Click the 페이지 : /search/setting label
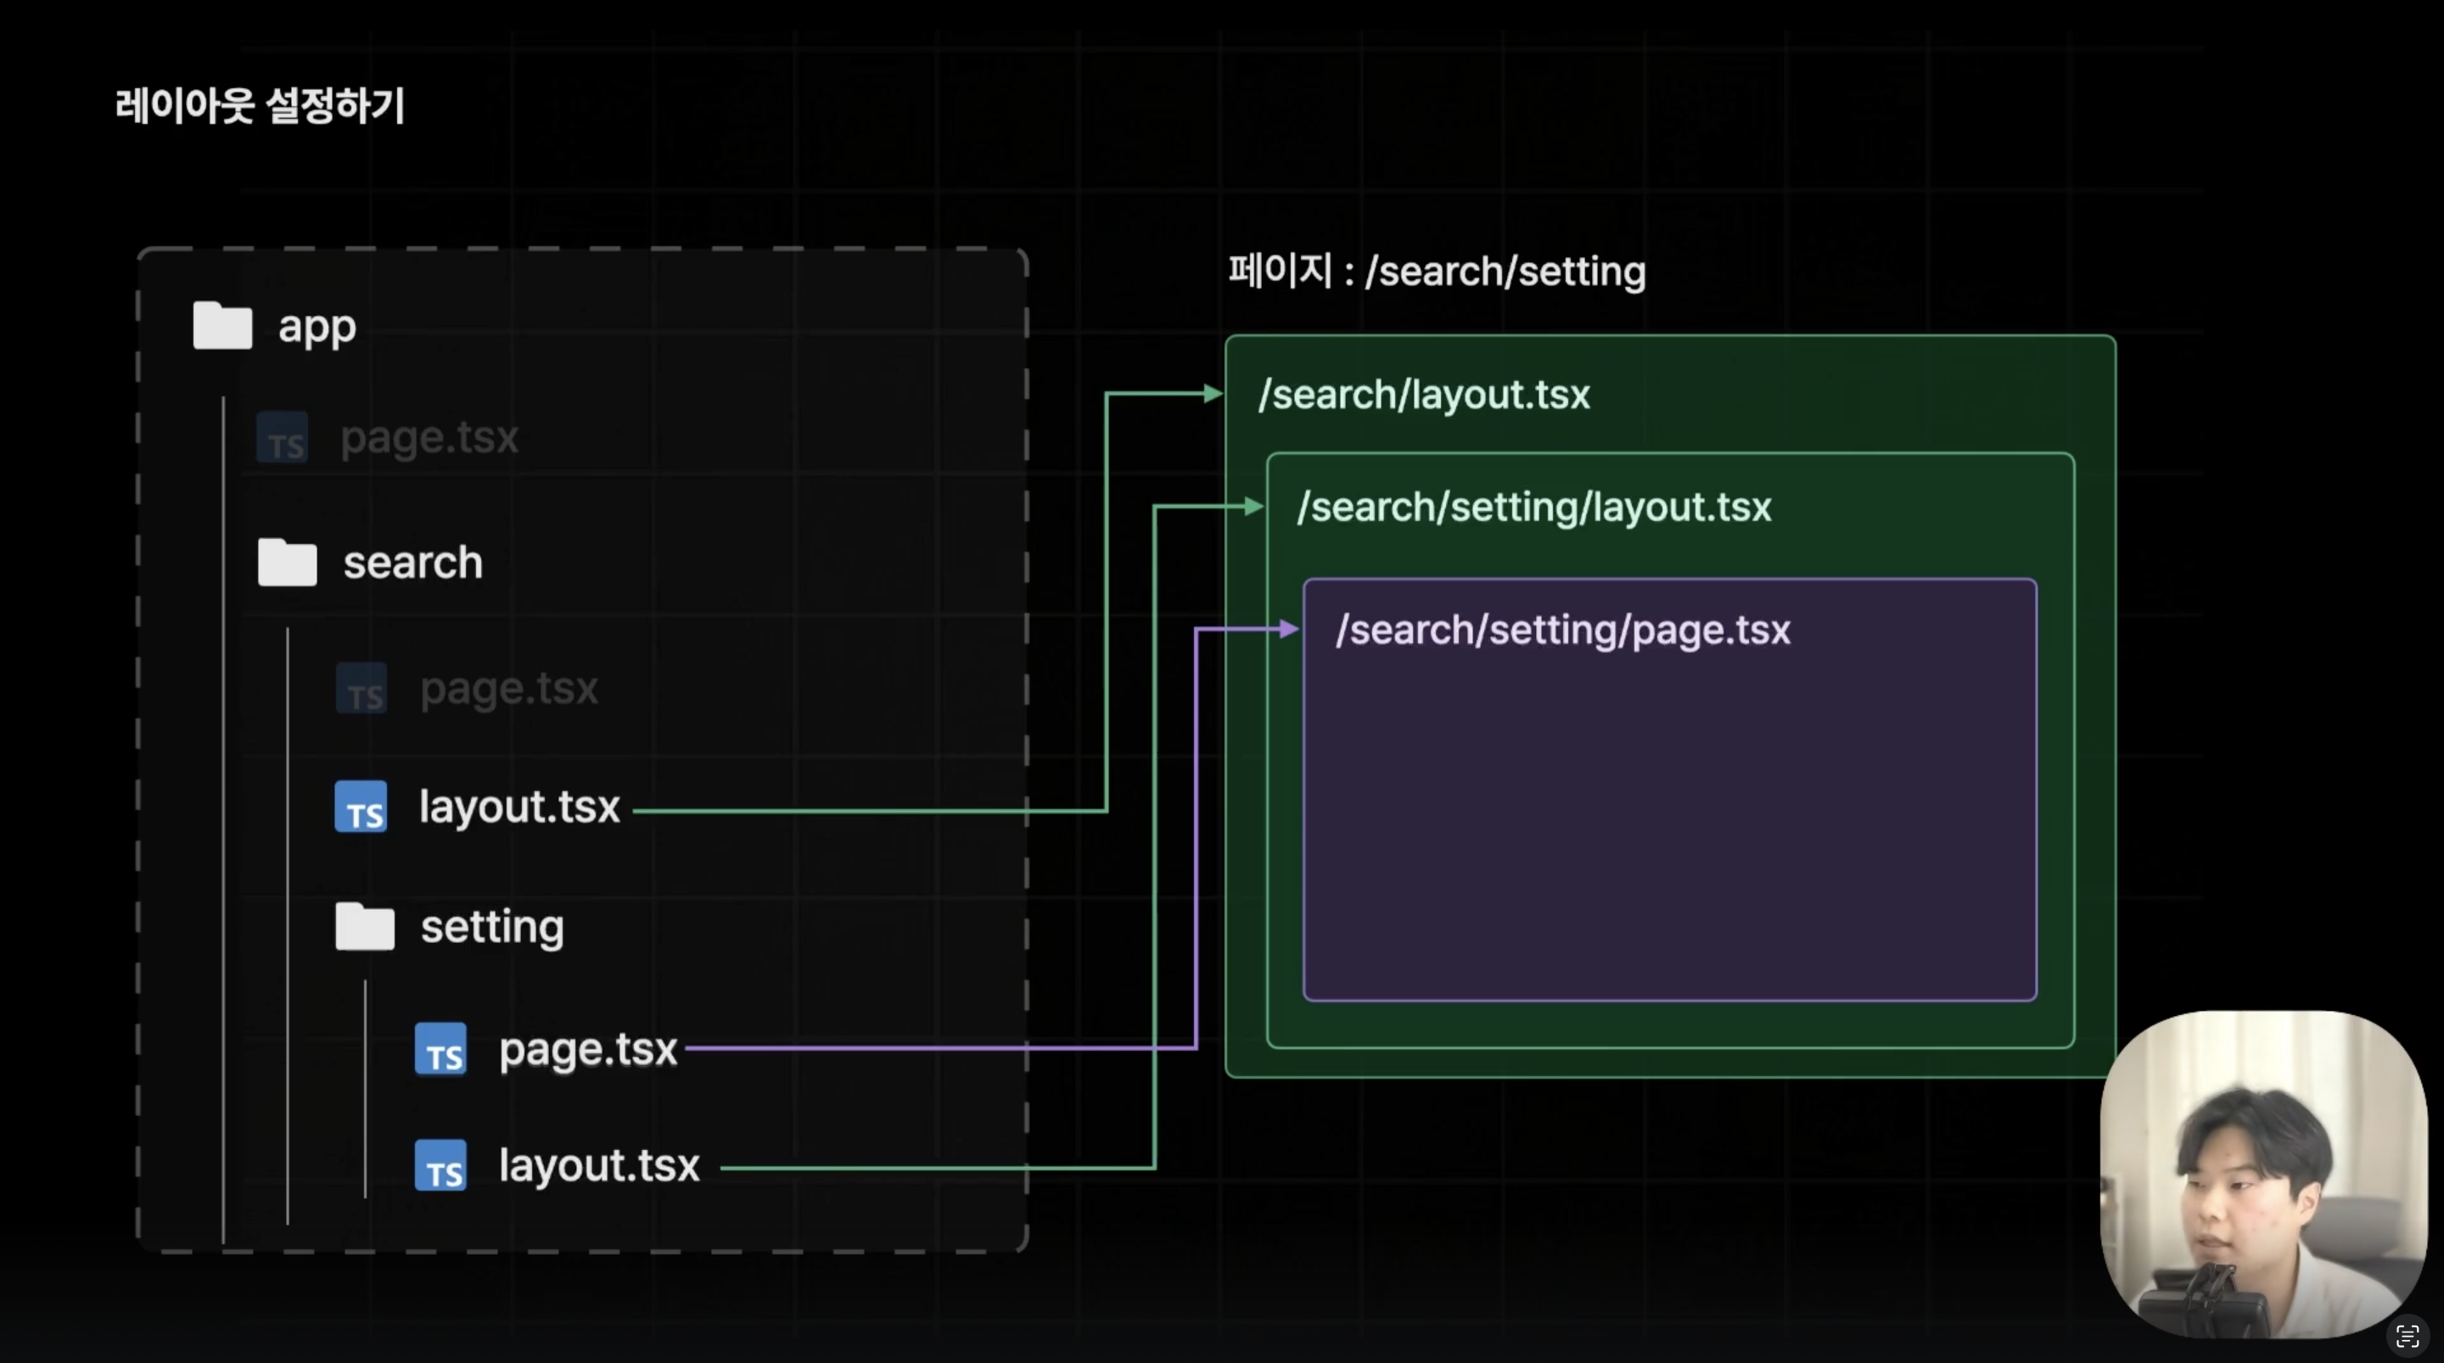Screen dimensions: 2444x1363 pyautogui.click(x=1438, y=272)
